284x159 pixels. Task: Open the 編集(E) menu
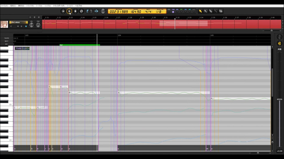(x=13, y=6)
